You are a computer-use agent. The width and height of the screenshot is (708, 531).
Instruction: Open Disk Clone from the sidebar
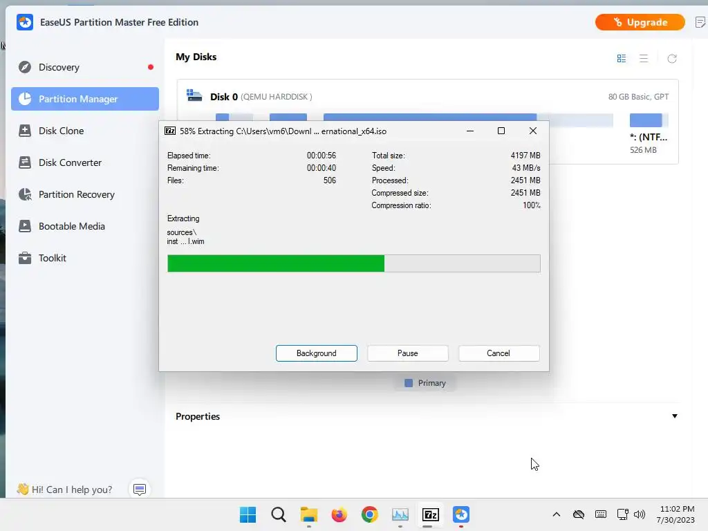(x=85, y=131)
